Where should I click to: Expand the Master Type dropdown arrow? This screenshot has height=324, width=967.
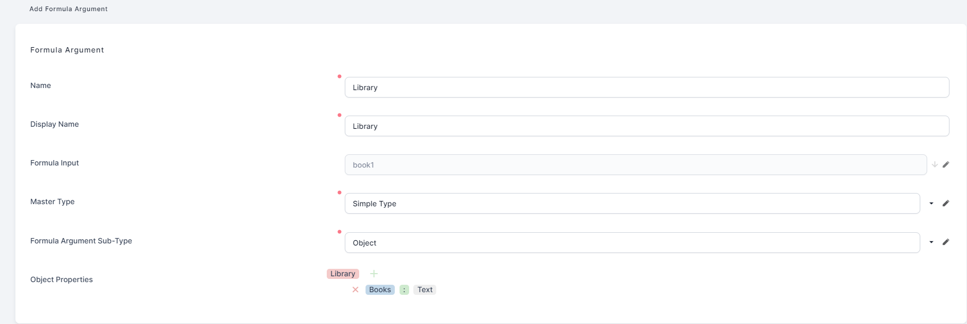[931, 203]
